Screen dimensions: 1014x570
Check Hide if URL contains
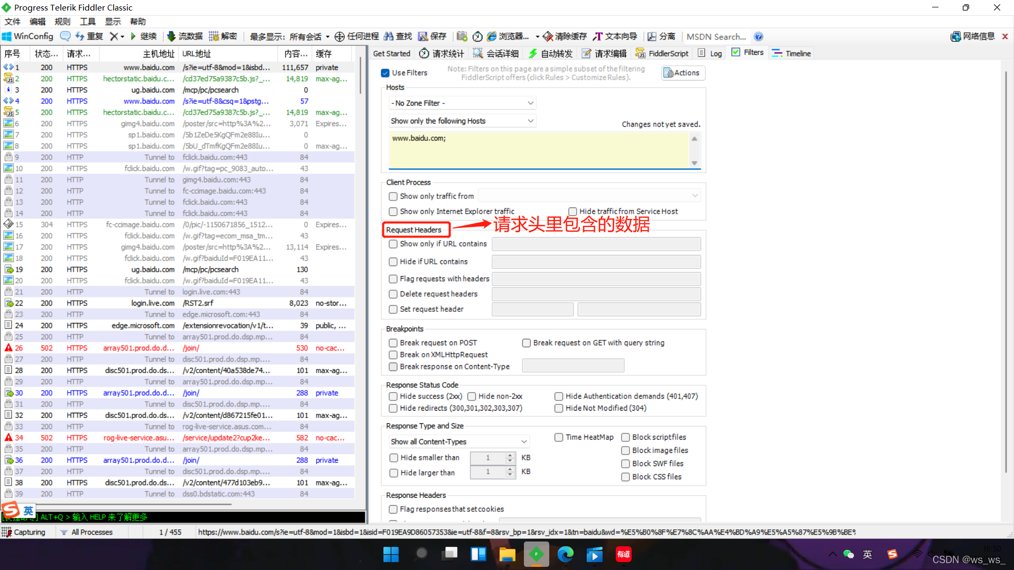click(x=393, y=262)
